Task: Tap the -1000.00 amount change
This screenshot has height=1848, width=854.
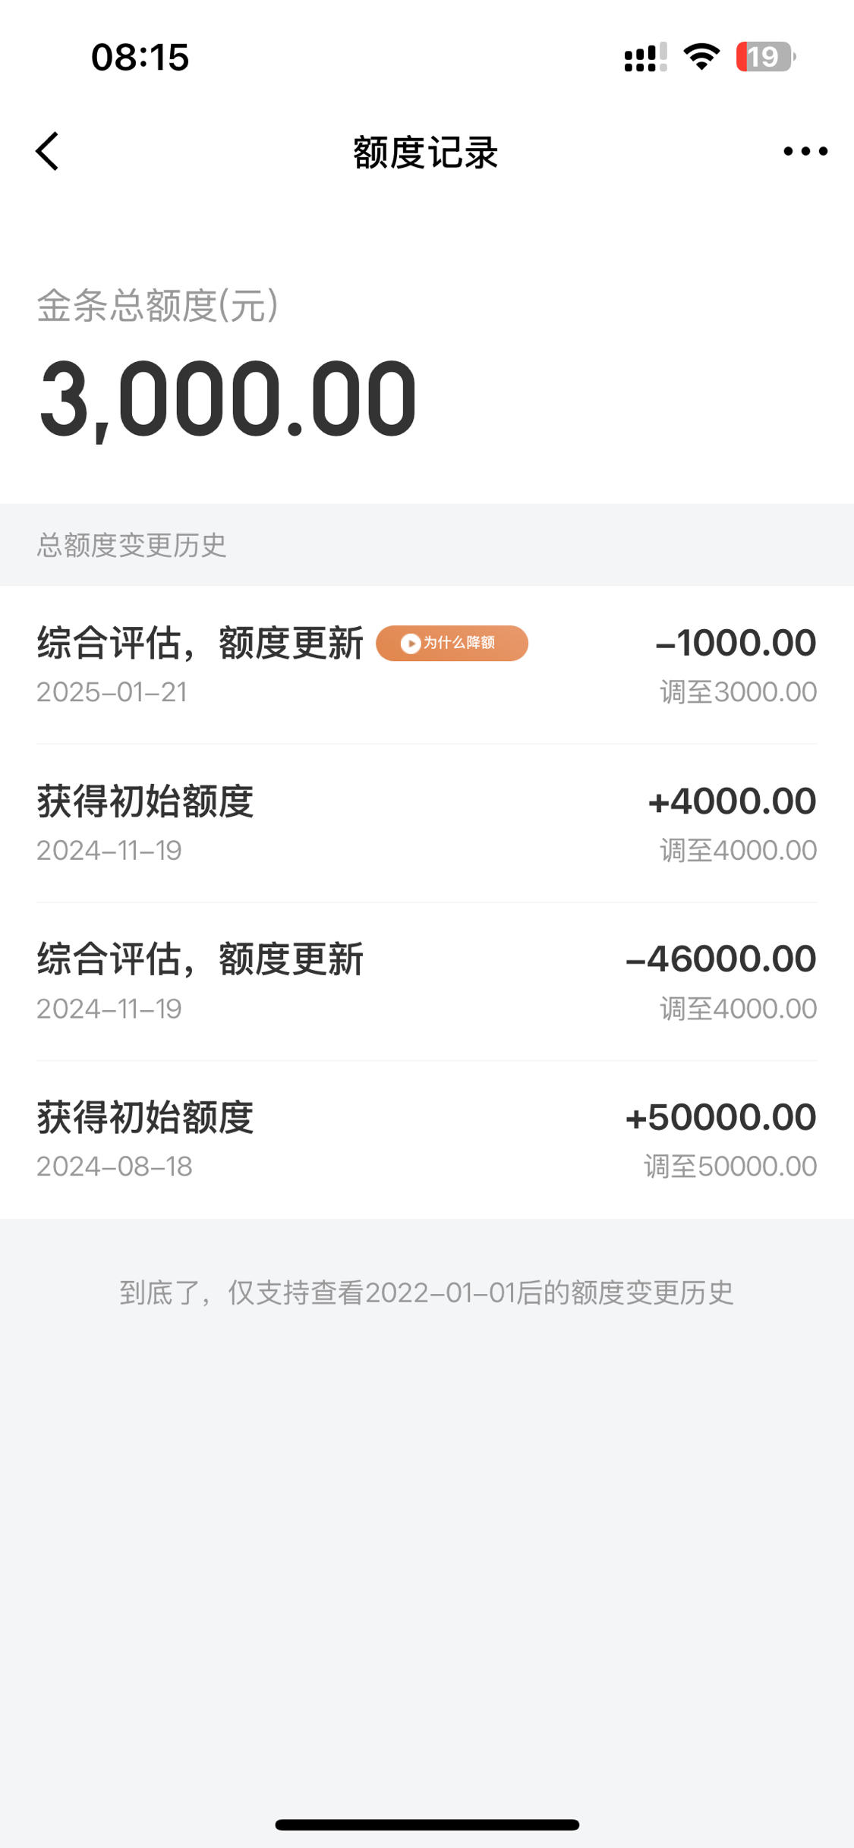Action: click(736, 643)
